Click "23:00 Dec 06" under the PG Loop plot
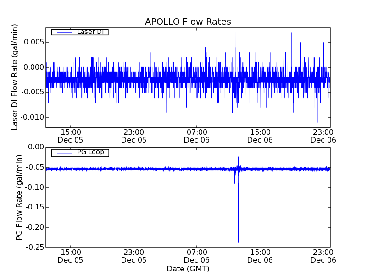 coord(323,256)
